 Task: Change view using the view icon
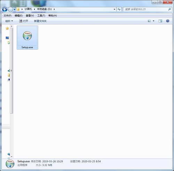point(149,21)
